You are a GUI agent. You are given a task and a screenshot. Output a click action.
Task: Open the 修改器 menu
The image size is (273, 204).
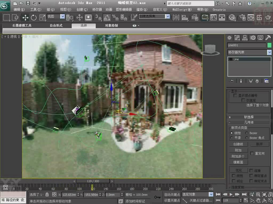97,10
